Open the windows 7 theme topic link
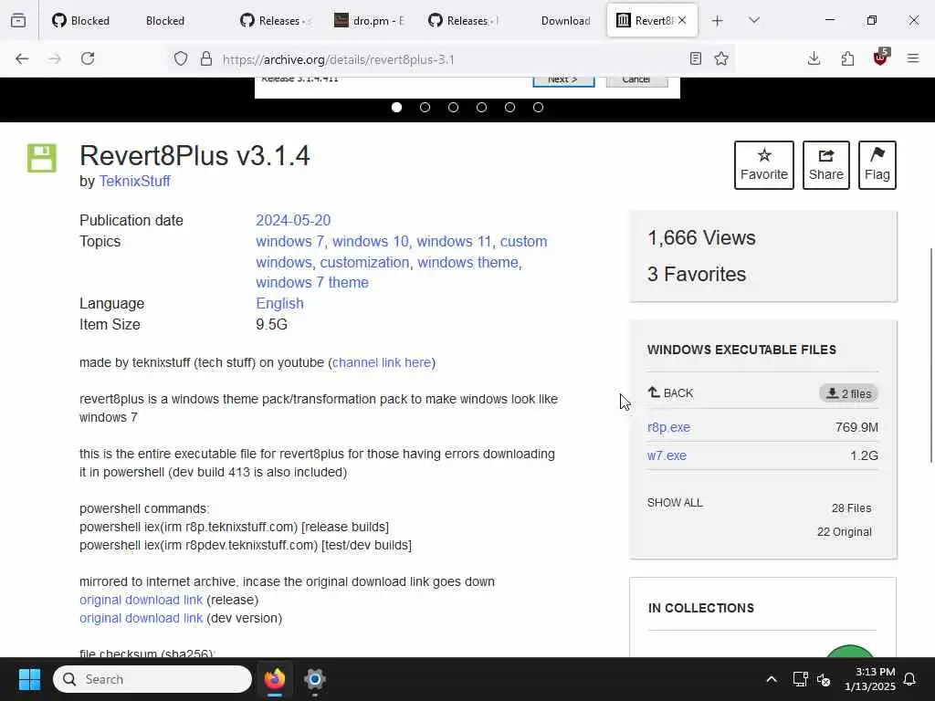 (x=312, y=283)
